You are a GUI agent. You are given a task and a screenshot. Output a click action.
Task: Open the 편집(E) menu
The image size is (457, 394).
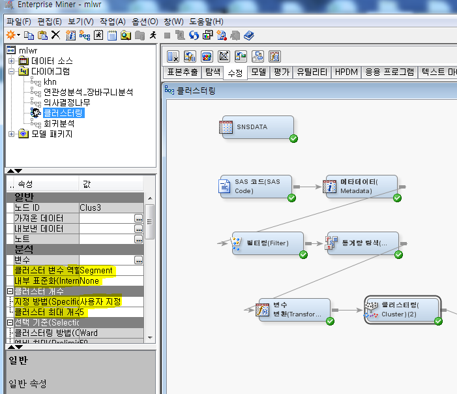pyautogui.click(x=50, y=22)
